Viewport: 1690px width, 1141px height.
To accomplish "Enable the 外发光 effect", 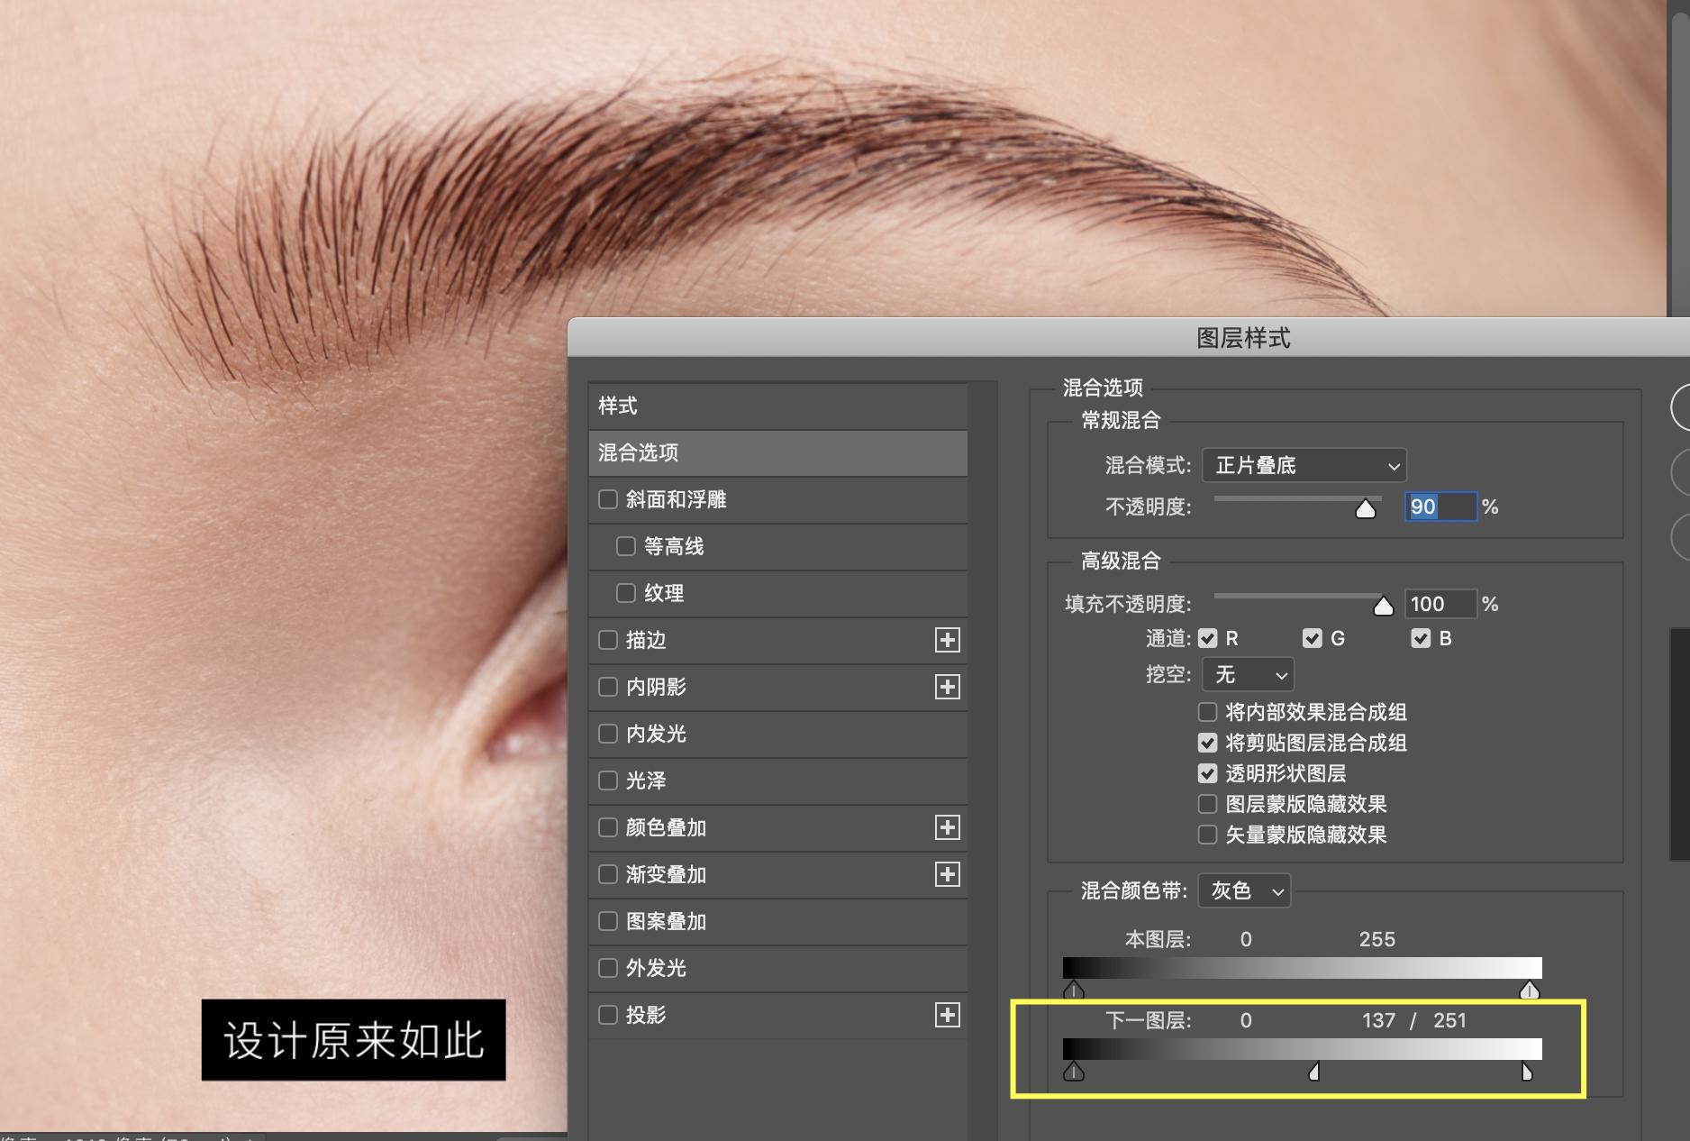I will (608, 968).
